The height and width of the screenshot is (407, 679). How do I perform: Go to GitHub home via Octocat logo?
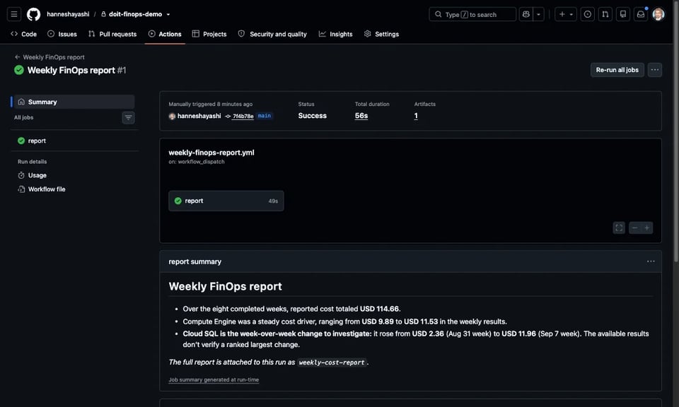[x=33, y=14]
